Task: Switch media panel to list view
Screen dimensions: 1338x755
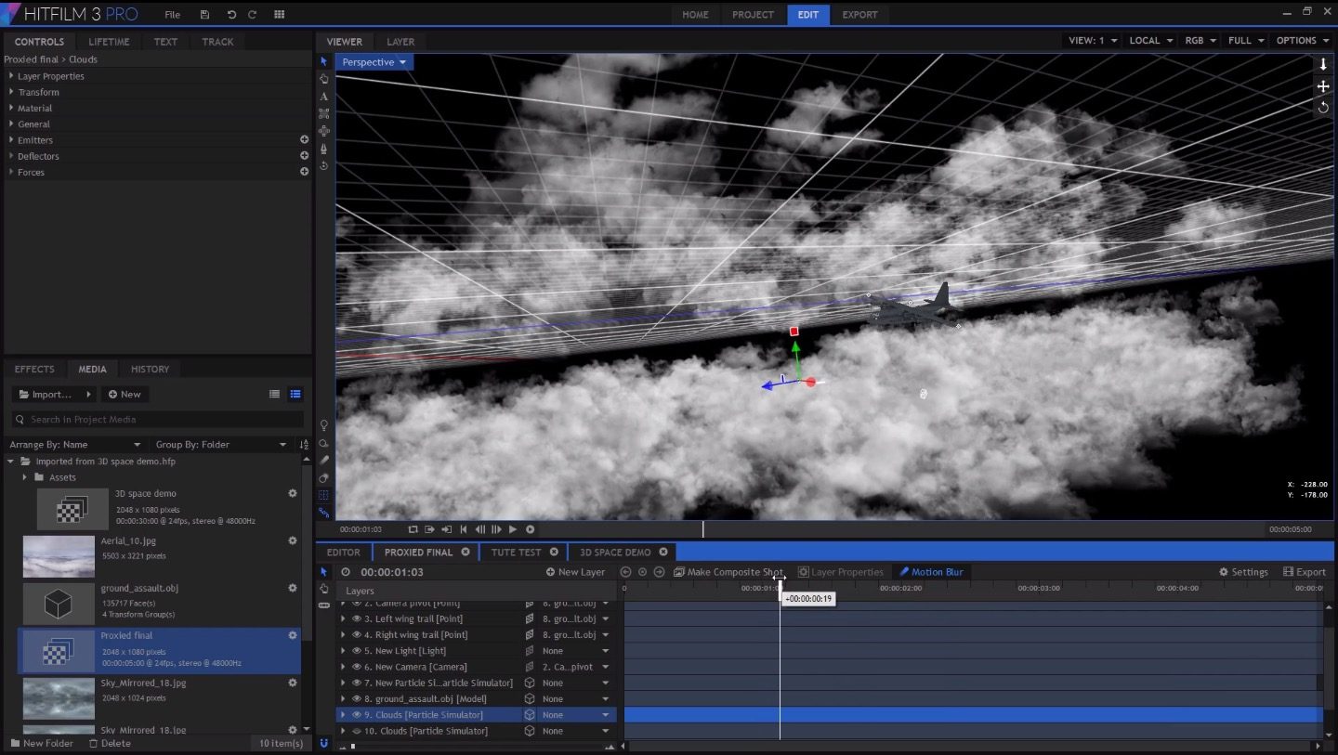Action: [x=274, y=394]
